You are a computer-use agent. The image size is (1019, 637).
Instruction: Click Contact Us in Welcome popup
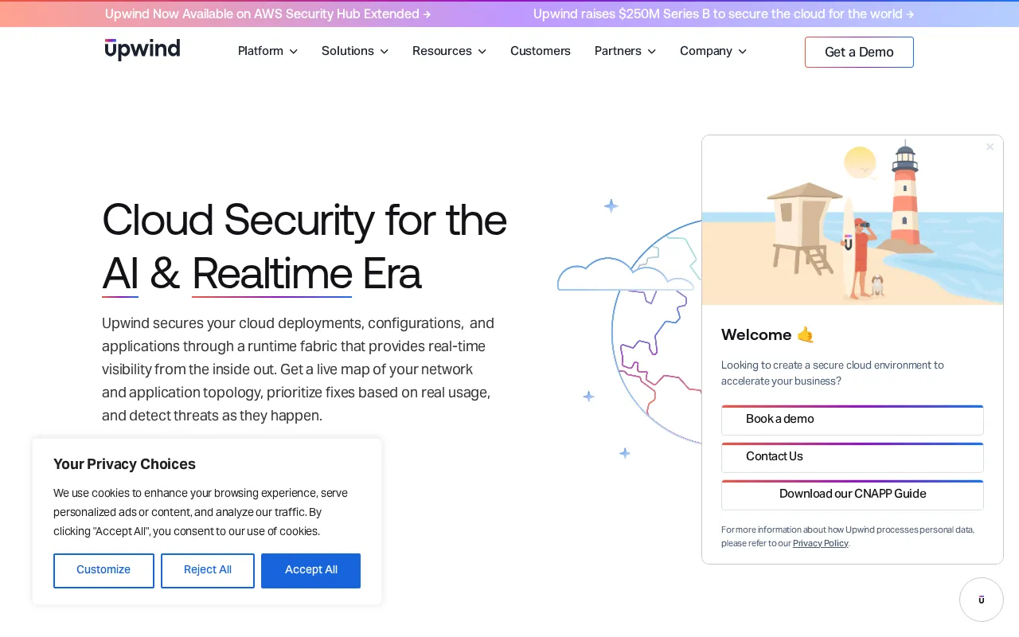click(853, 457)
